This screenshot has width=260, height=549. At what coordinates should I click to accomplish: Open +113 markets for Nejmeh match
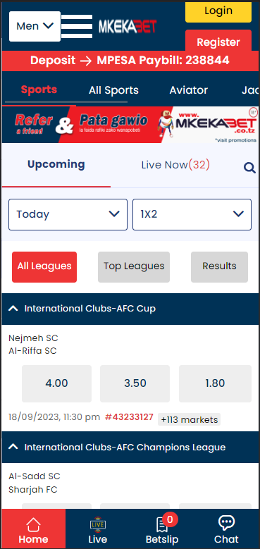[190, 419]
